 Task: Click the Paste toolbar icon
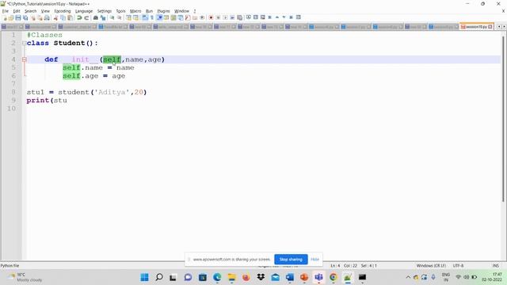click(71, 17)
